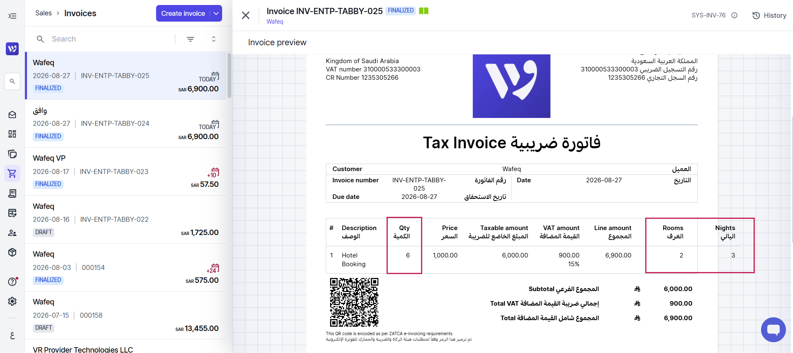The width and height of the screenshot is (793, 353).
Task: Go to Sales breadcrumb
Action: coord(44,13)
